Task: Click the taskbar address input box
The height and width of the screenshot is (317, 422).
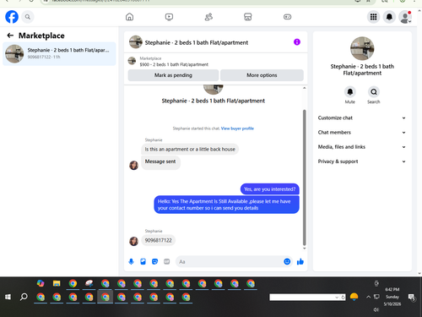Action: pos(302,298)
